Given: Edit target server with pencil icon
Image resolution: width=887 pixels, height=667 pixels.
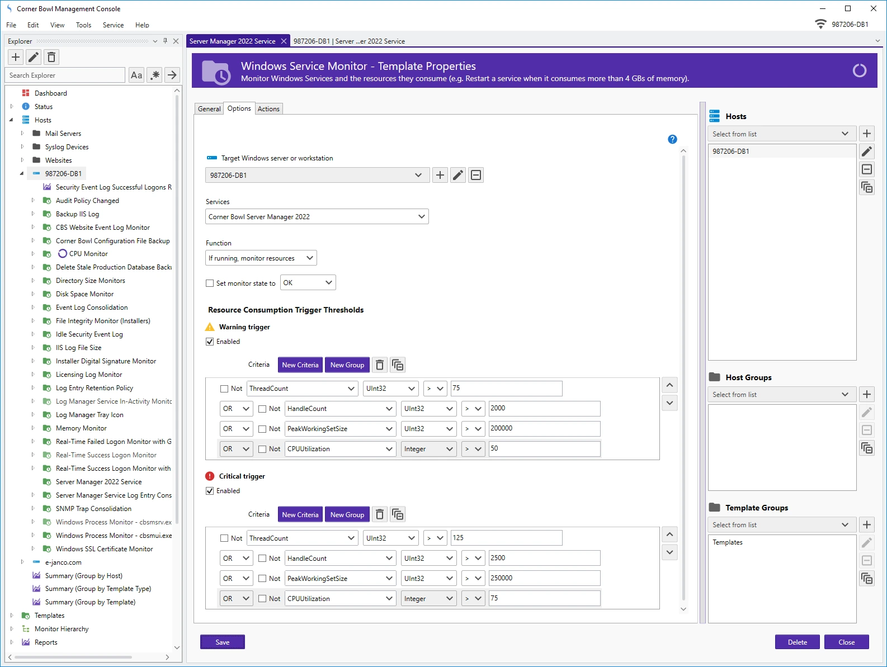Looking at the screenshot, I should pyautogui.click(x=458, y=176).
